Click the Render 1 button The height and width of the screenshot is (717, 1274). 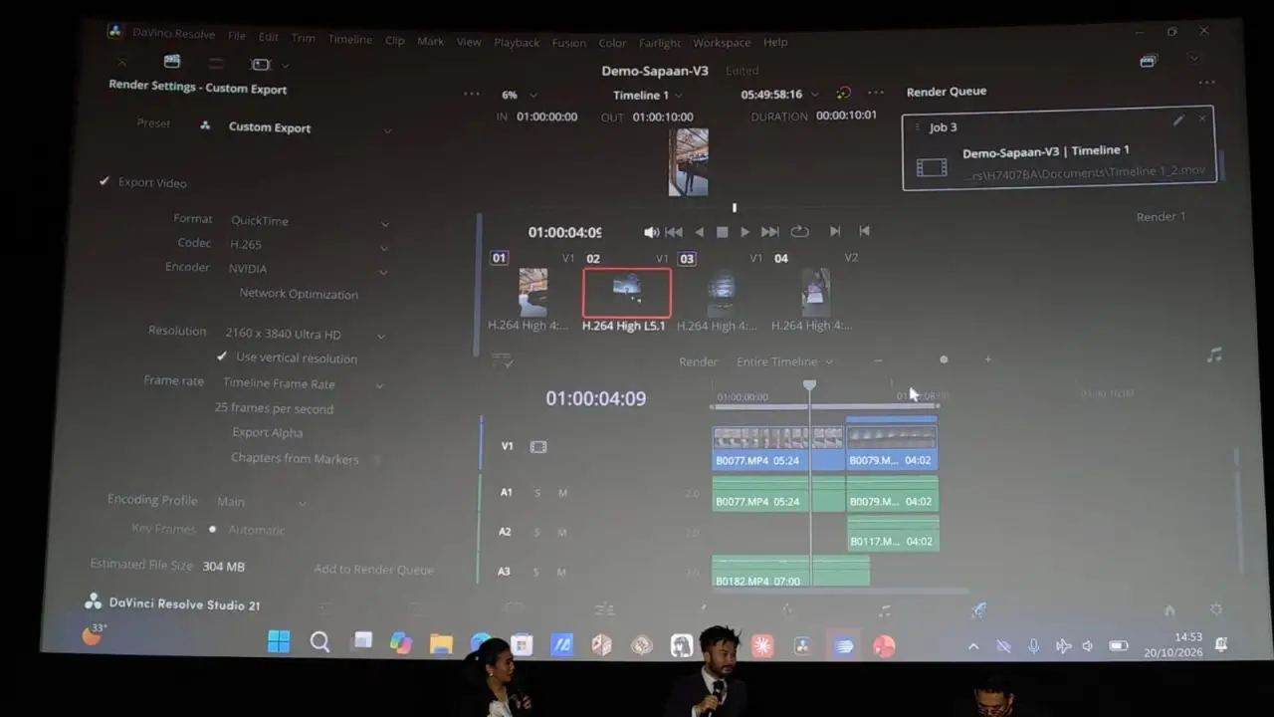coord(1161,217)
